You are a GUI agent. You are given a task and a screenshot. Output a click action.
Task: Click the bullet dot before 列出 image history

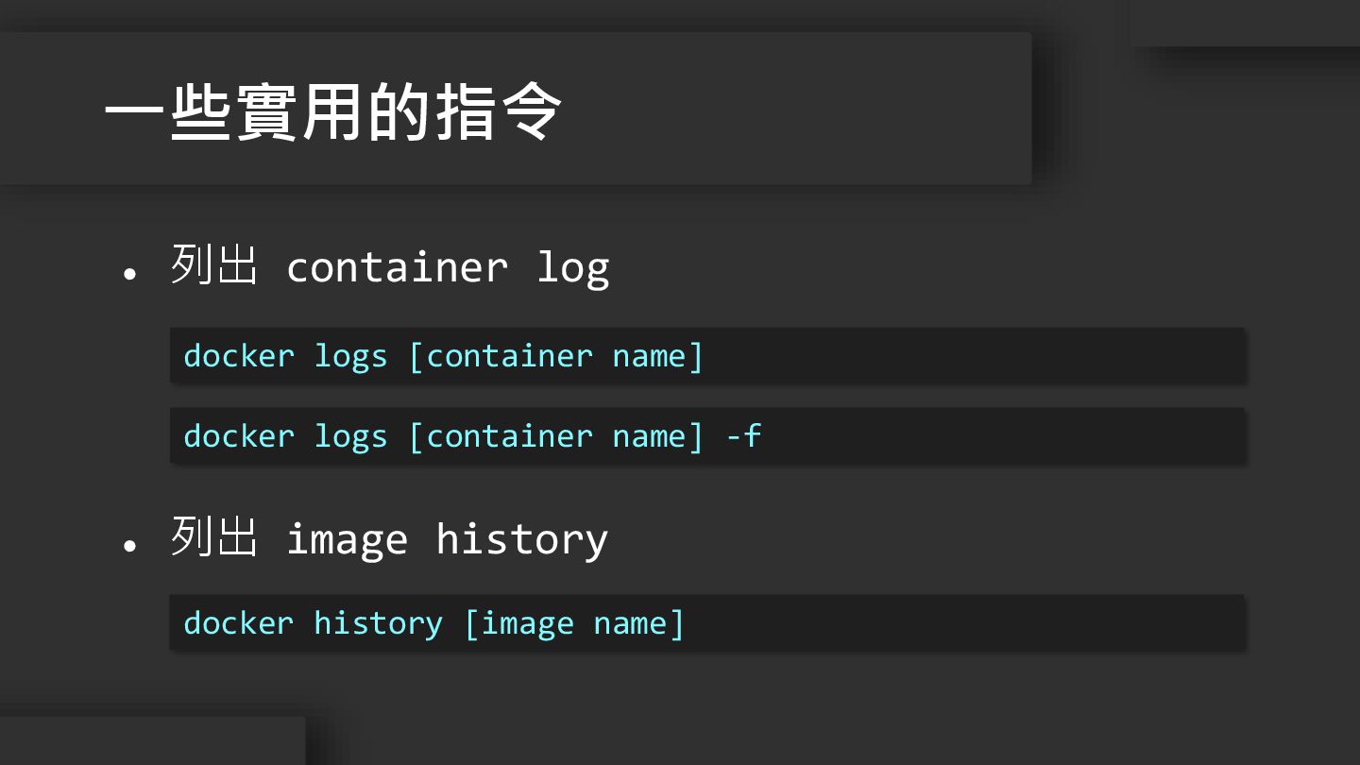click(130, 547)
